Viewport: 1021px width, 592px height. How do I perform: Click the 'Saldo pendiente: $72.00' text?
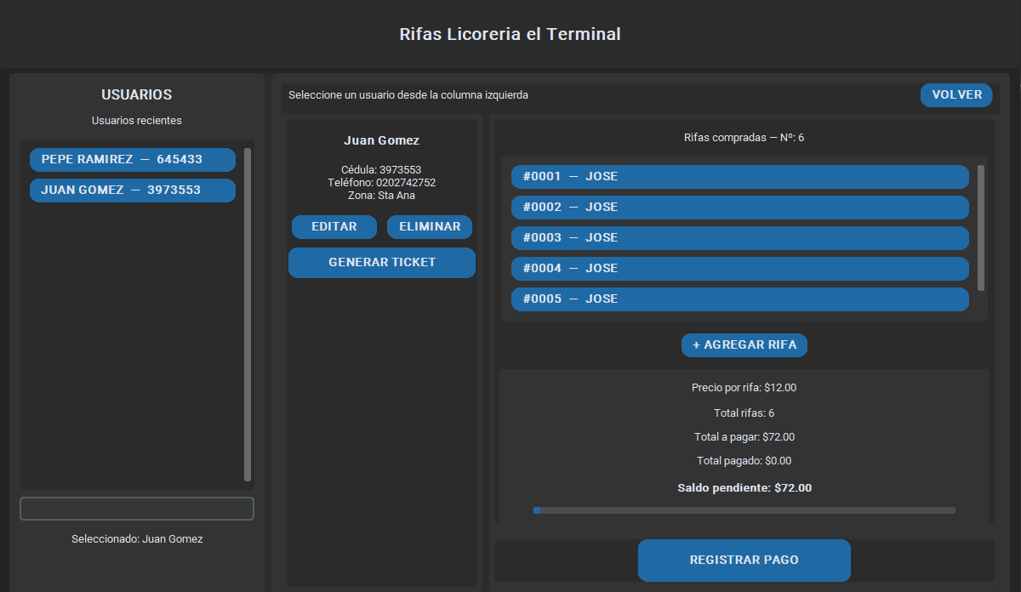(744, 488)
